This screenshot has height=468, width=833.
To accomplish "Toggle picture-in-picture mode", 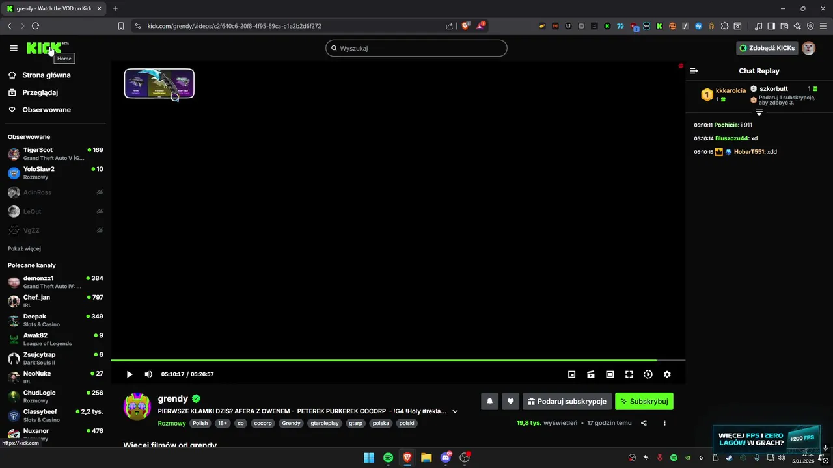I will 571,374.
